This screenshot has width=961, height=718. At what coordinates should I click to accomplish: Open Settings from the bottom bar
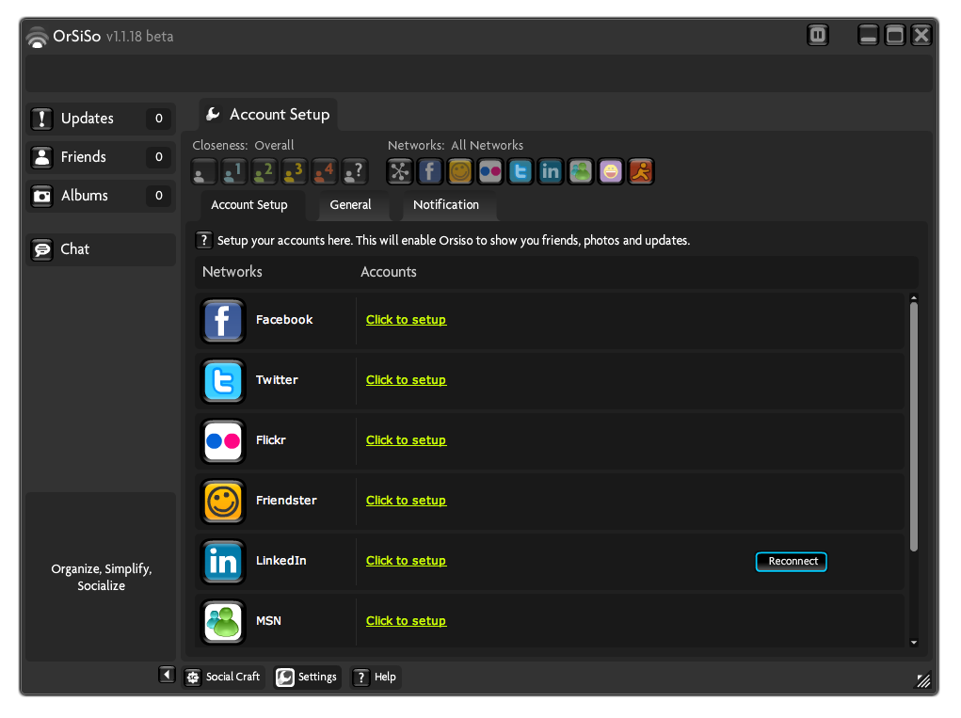click(x=307, y=677)
